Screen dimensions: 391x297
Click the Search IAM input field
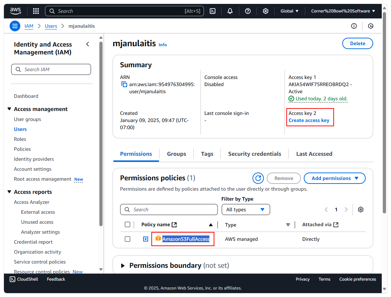point(51,69)
